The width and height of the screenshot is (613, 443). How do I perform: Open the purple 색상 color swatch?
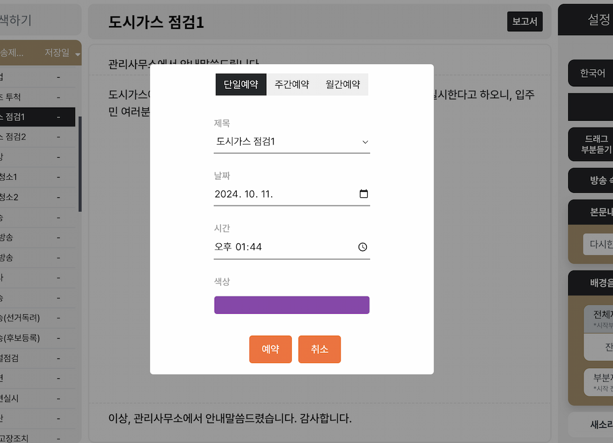pyautogui.click(x=292, y=305)
